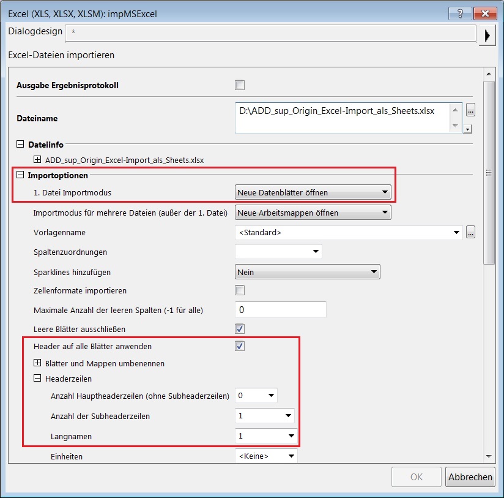
Task: Click the Dateiname label
Action: pyautogui.click(x=37, y=118)
